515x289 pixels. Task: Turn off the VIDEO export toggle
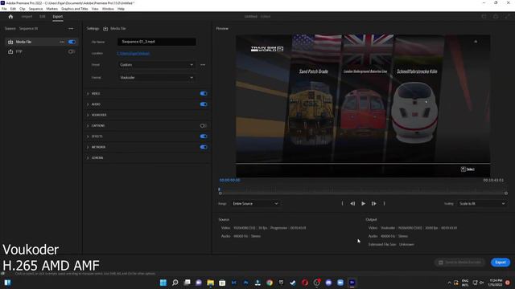click(x=204, y=94)
